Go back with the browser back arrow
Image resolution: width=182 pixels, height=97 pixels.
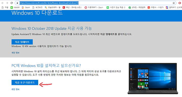tap(3, 3)
